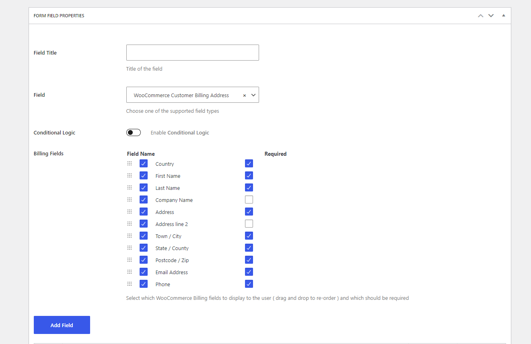
Task: Mark Address line 2 as required
Action: pos(249,224)
